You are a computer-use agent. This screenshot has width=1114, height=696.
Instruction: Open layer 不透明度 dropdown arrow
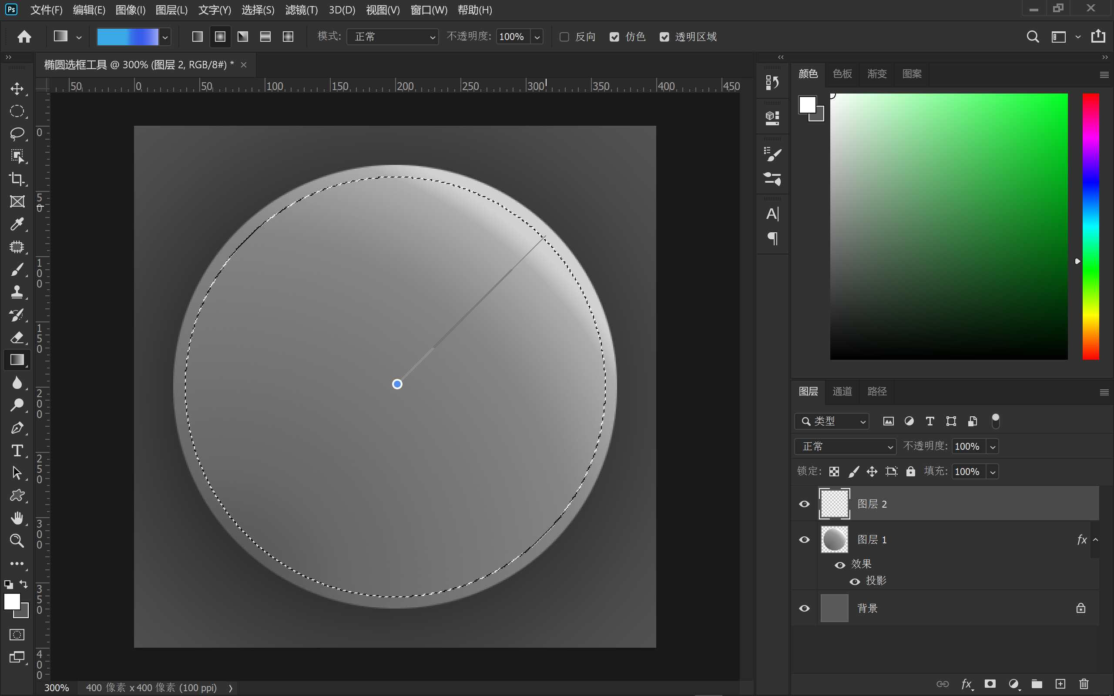pyautogui.click(x=993, y=446)
